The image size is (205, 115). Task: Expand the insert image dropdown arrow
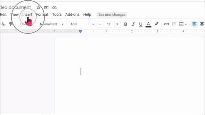point(186,24)
